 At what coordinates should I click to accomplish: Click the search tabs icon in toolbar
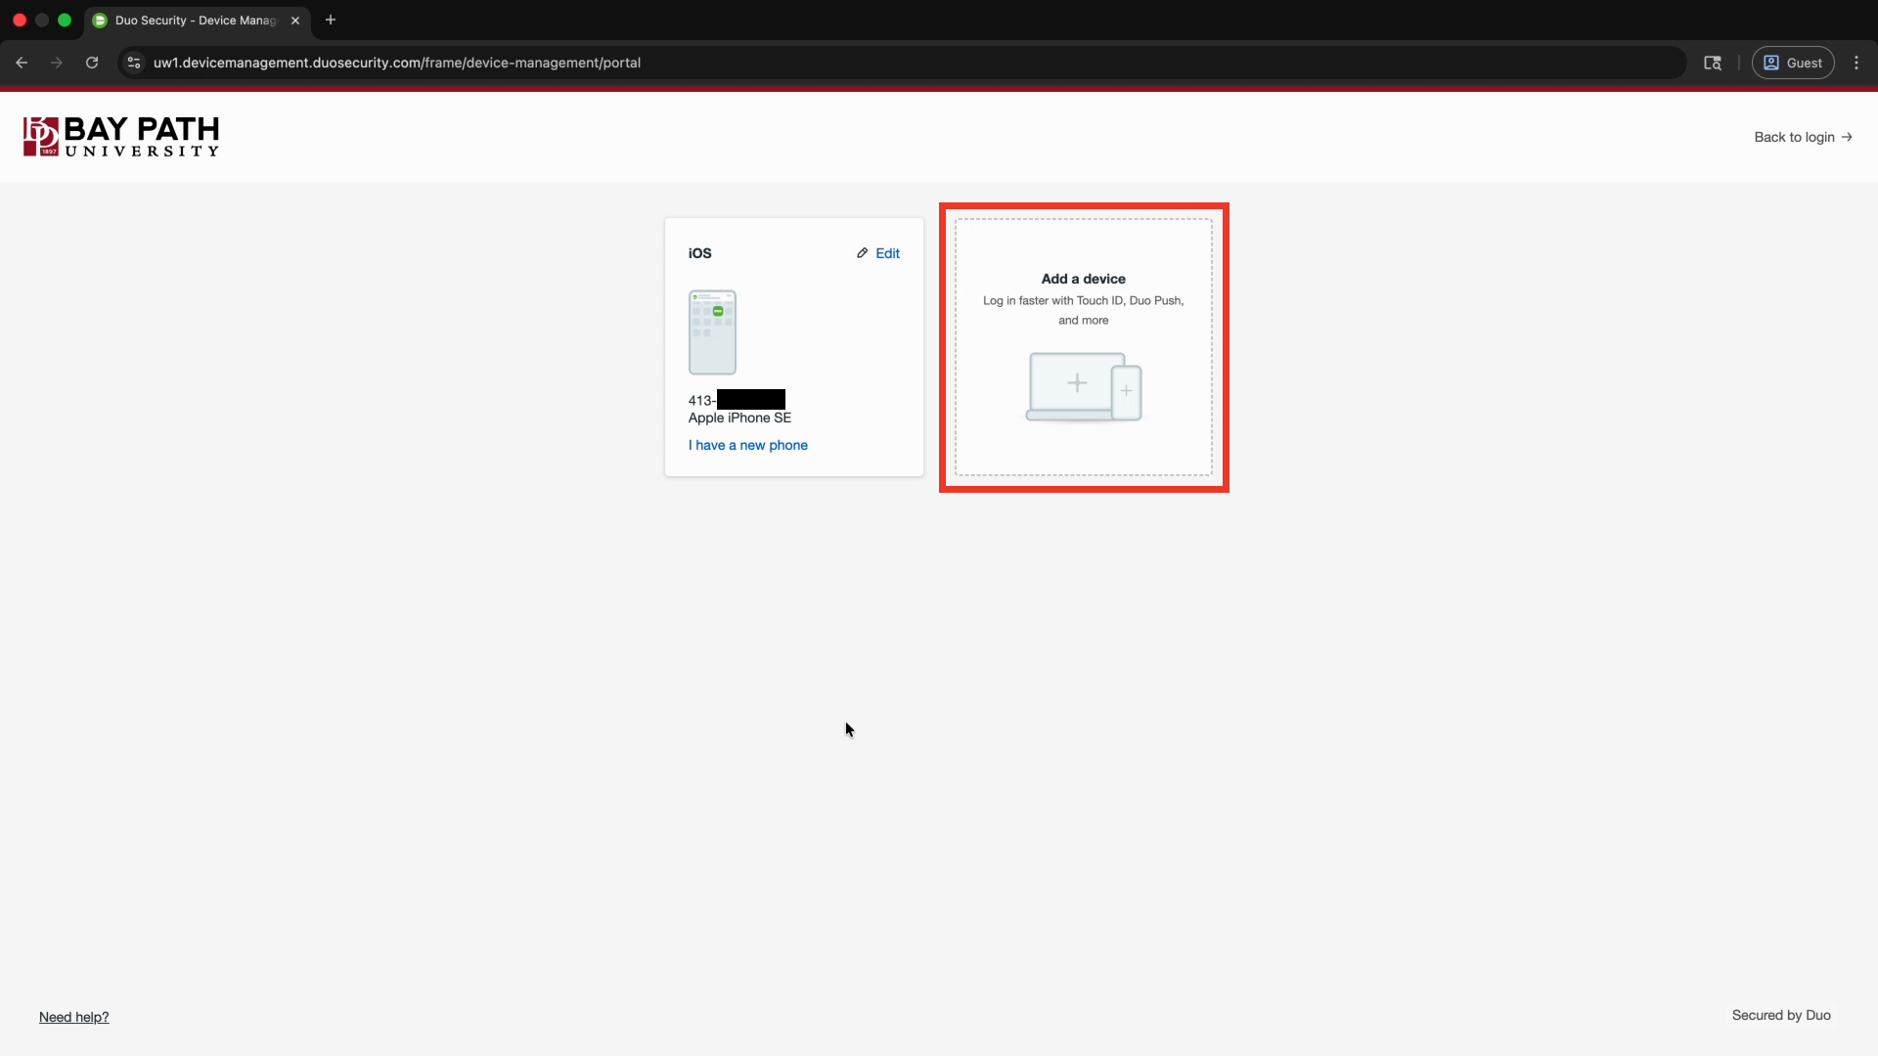[x=1713, y=63]
